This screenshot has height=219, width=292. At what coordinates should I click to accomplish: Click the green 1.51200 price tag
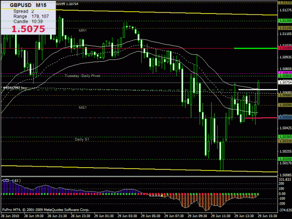285,21
